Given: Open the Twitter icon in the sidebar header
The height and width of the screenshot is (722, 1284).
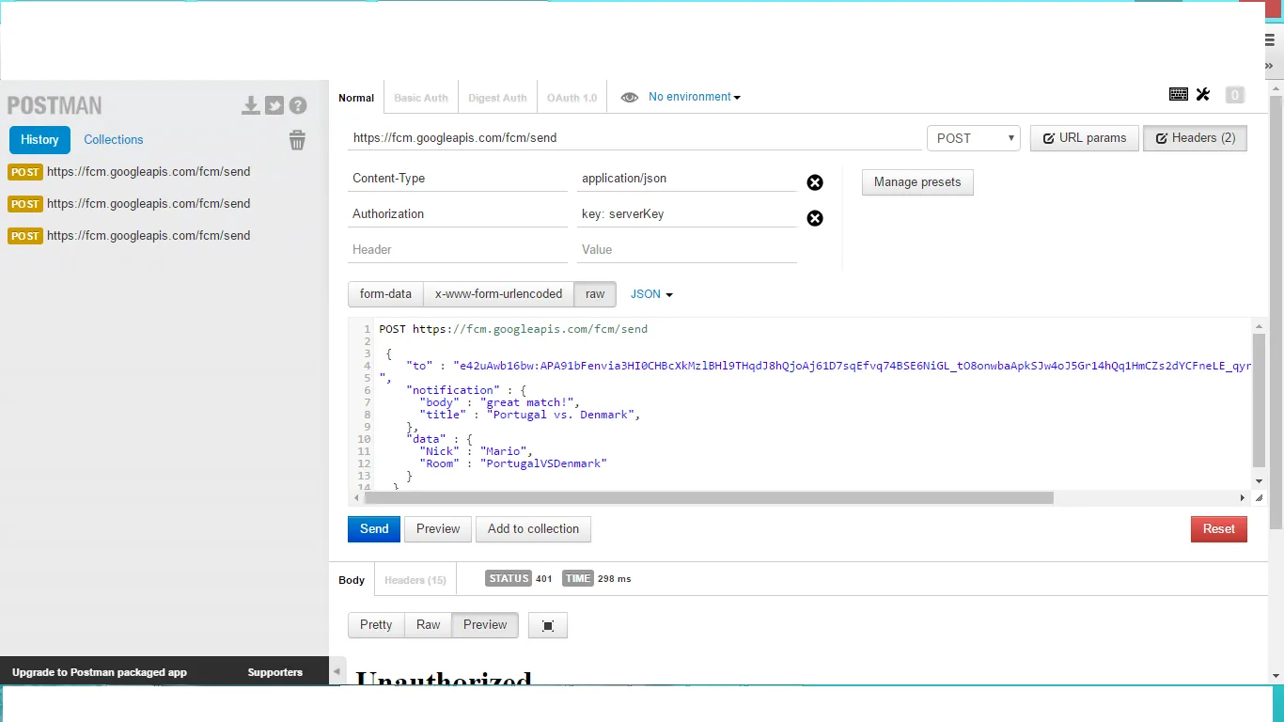Looking at the screenshot, I should pyautogui.click(x=274, y=105).
